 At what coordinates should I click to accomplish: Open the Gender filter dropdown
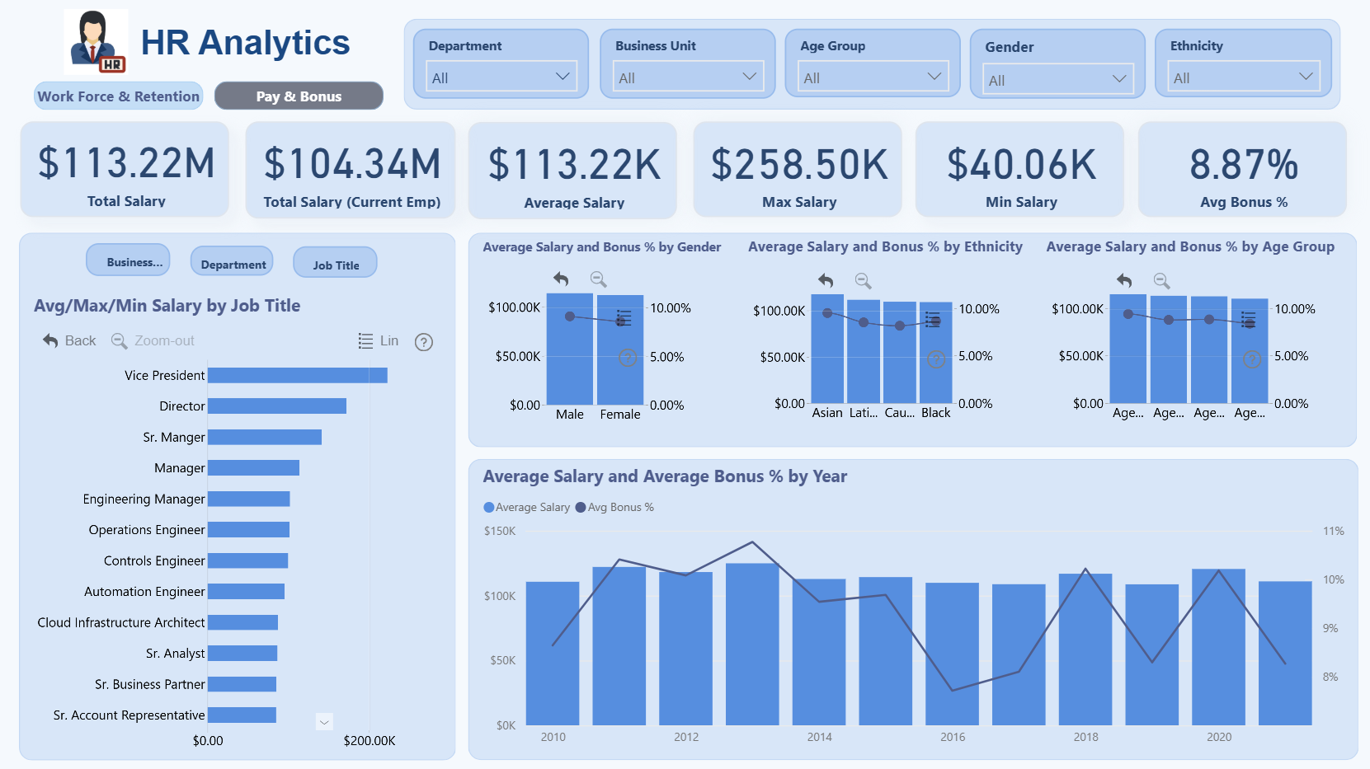1057,79
